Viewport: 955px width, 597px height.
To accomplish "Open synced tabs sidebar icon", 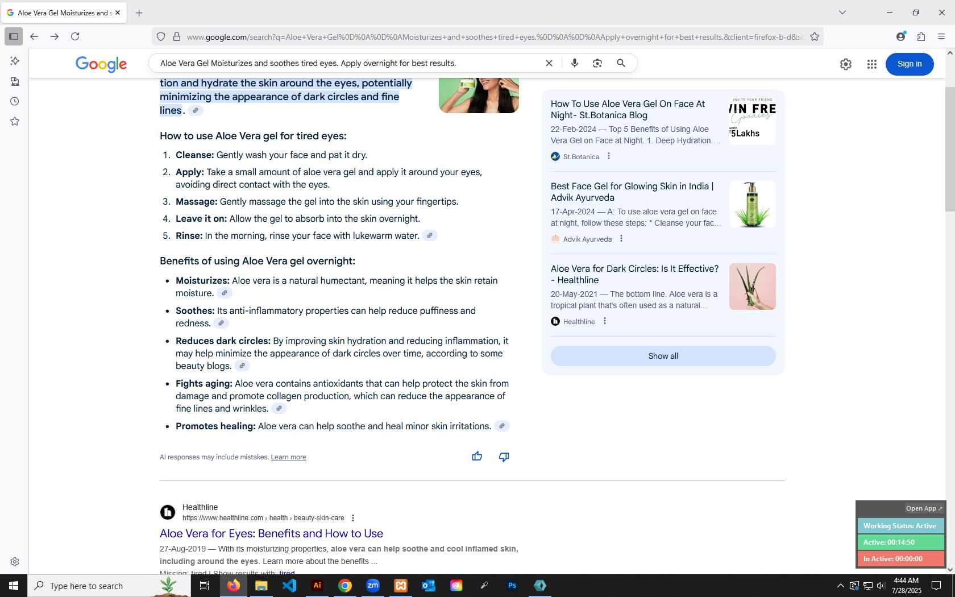I will pyautogui.click(x=15, y=81).
